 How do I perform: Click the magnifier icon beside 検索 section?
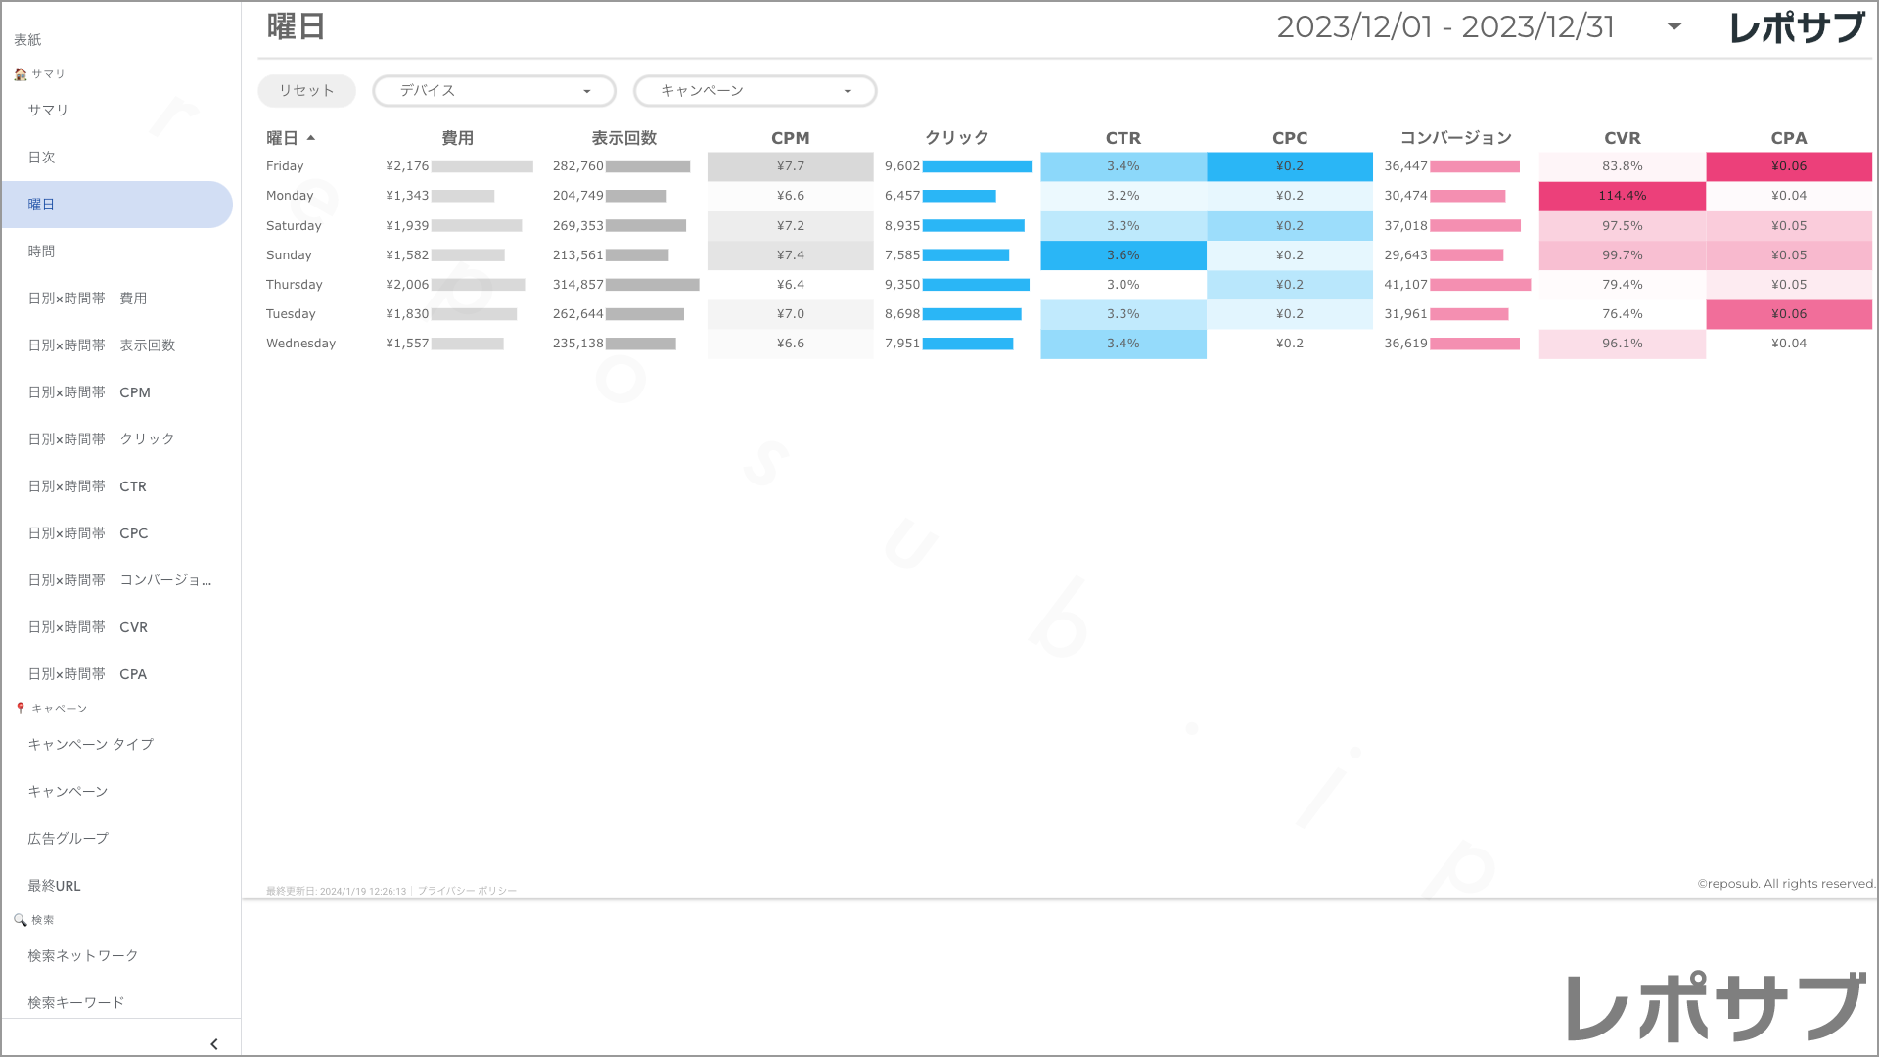[x=20, y=920]
